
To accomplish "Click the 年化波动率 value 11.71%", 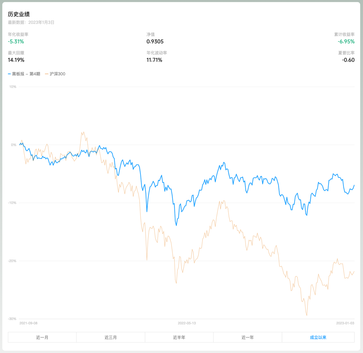I will (x=154, y=60).
